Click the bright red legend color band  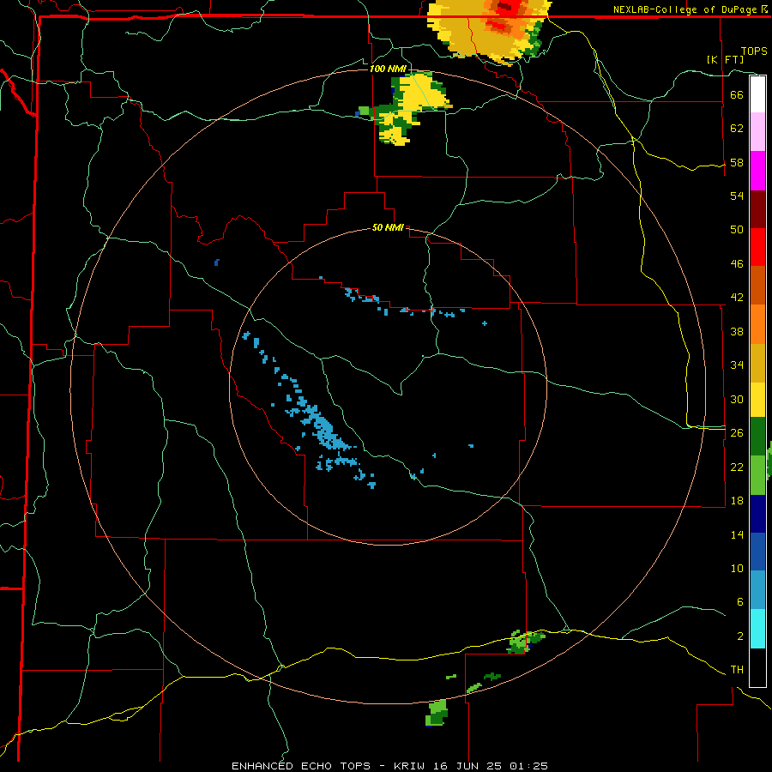(757, 247)
